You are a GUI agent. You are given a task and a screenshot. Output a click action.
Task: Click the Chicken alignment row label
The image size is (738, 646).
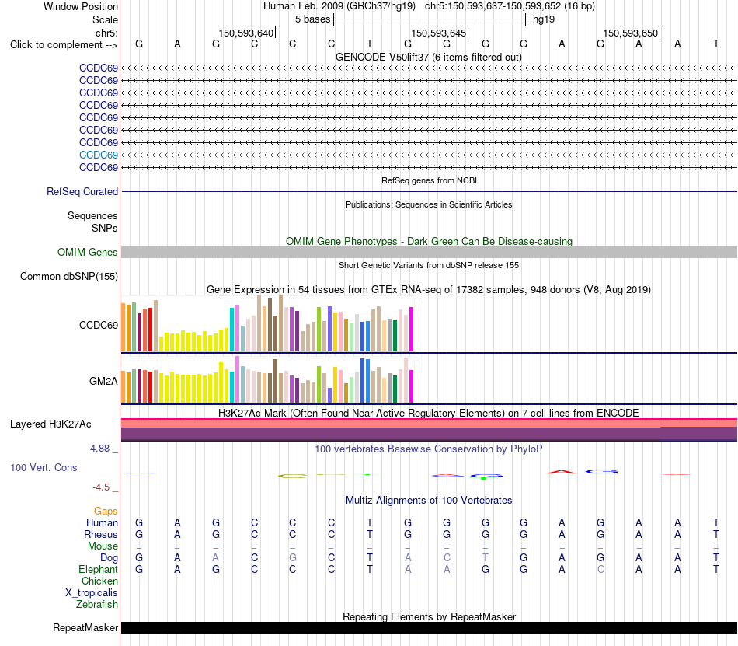99,581
